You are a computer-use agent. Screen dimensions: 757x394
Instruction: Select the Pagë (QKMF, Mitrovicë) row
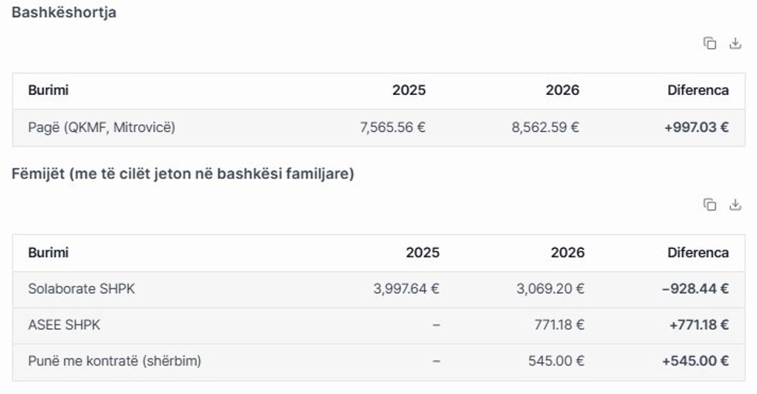click(101, 127)
